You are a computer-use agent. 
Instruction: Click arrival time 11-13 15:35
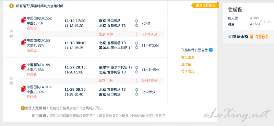pyautogui.click(x=74, y=48)
